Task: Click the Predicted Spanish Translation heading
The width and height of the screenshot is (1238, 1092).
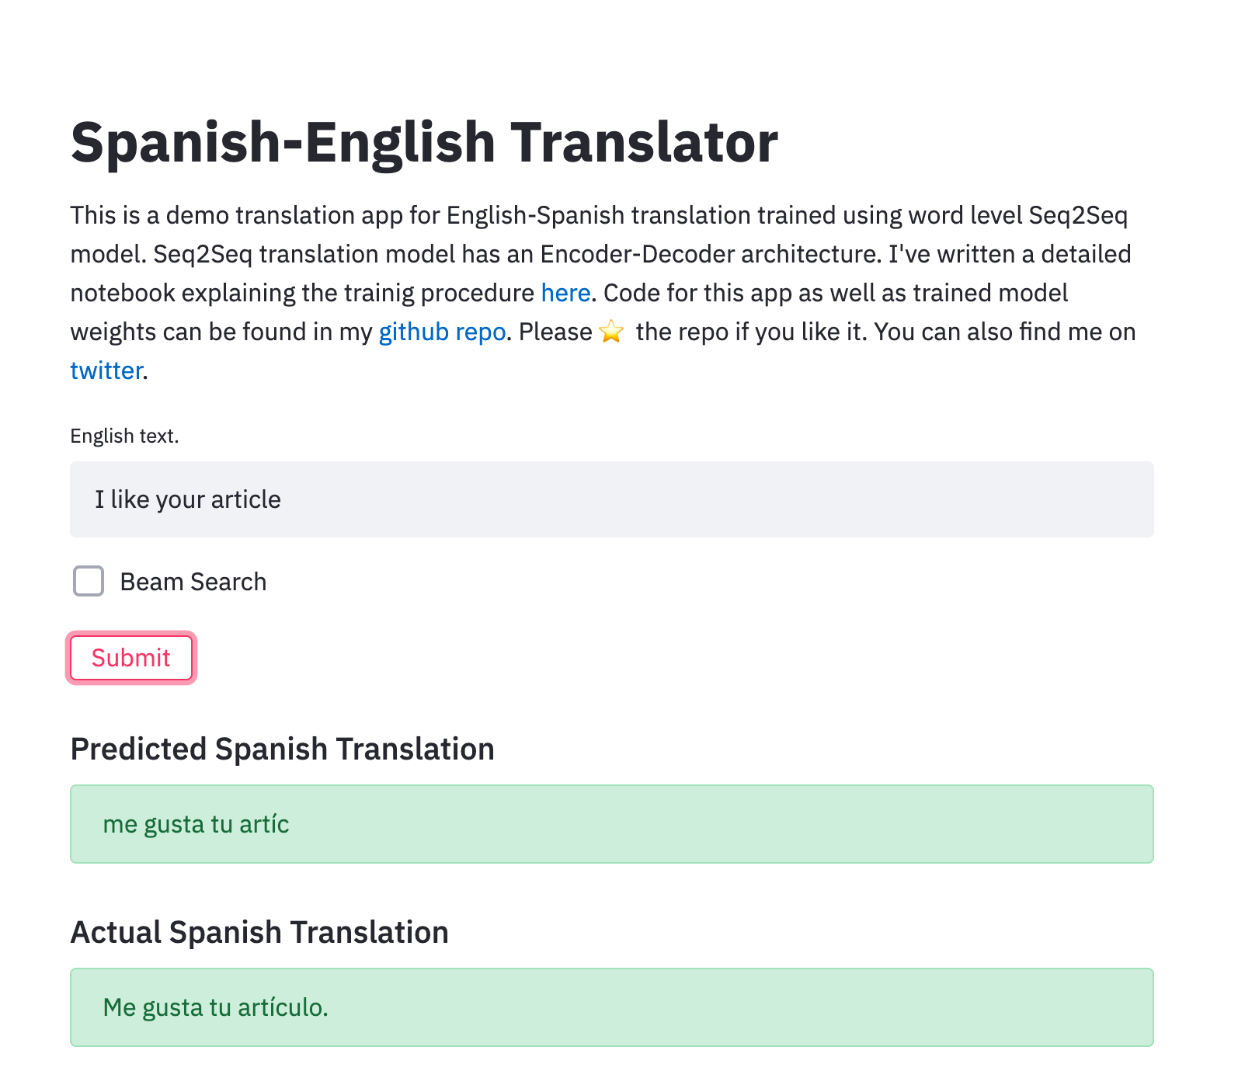Action: (282, 749)
